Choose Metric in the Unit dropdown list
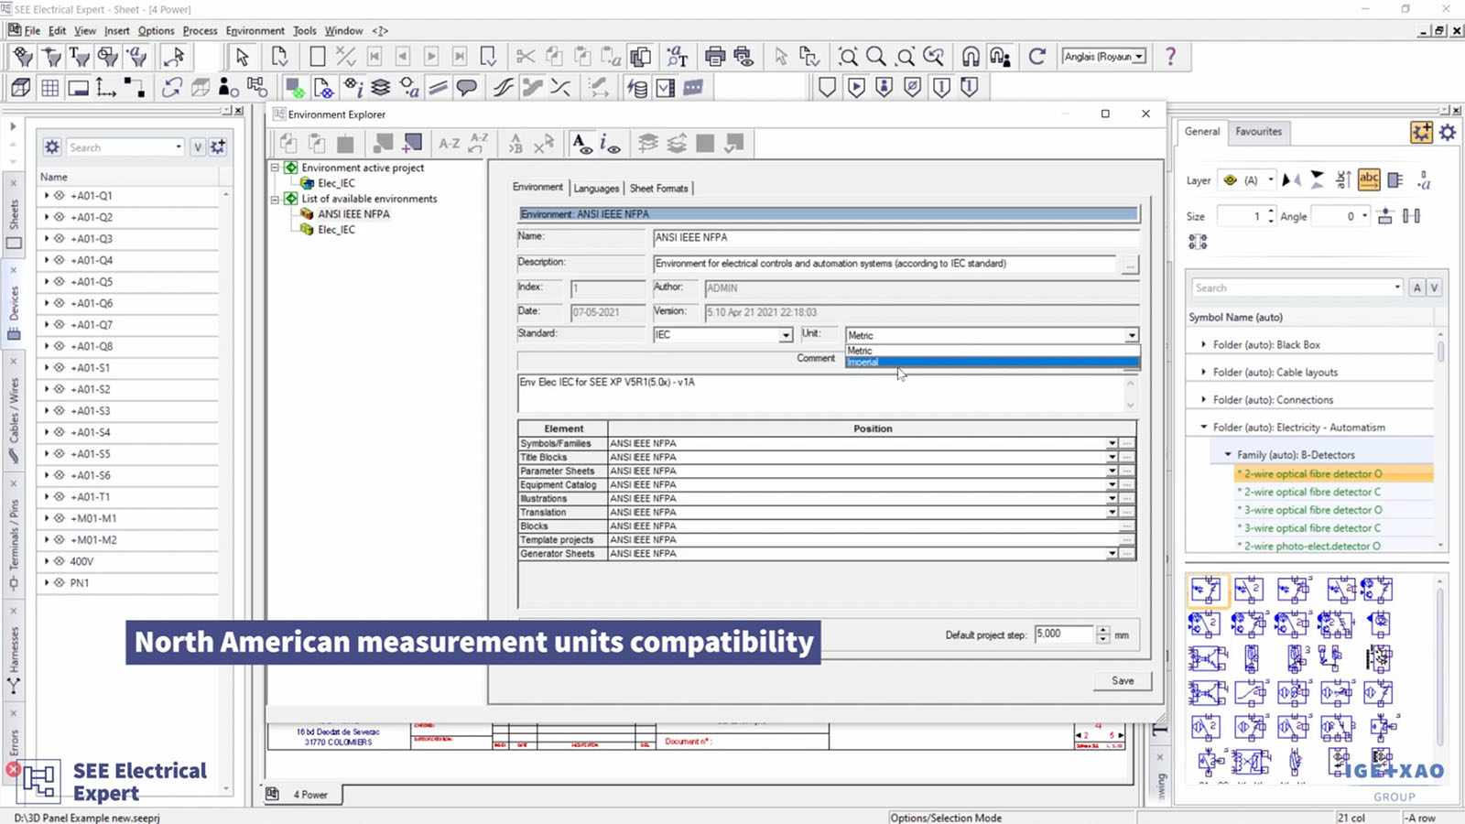This screenshot has height=824, width=1465. tap(992, 351)
